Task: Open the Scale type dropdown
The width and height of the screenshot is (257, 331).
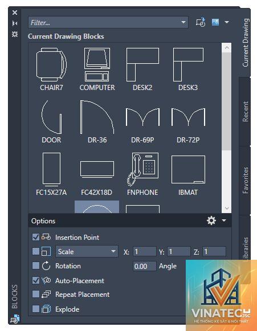Action: coord(87,251)
